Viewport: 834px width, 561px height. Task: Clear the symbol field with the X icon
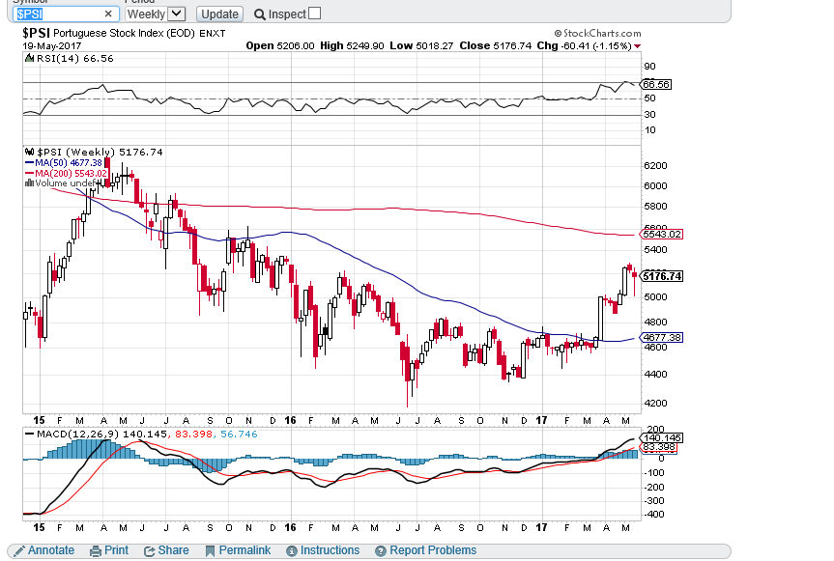point(108,14)
